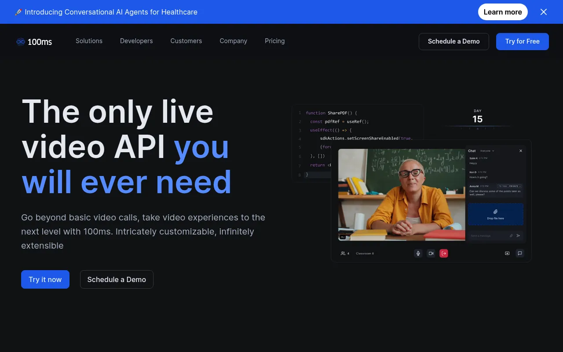
Task: Expand the Everyone recipient dropdown in Chat
Action: (487, 151)
